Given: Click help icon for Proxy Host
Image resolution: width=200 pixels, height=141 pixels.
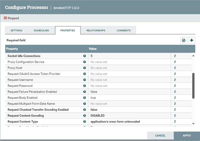Looking at the screenshot, I should [84, 68].
